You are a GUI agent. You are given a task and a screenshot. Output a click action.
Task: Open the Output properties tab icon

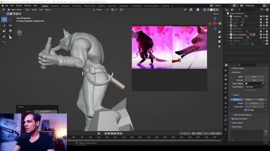226,80
